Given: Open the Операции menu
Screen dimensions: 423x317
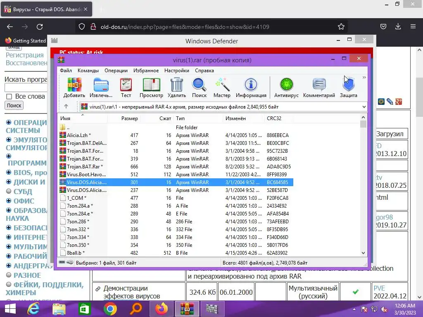Looking at the screenshot, I should pyautogui.click(x=116, y=70).
